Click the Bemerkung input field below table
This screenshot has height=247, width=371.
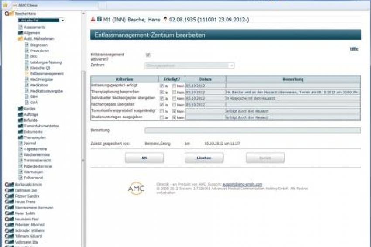click(x=252, y=130)
